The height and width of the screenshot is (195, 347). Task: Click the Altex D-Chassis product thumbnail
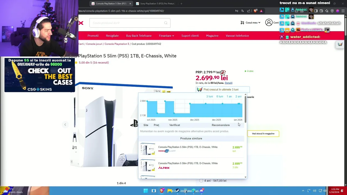coord(148,165)
